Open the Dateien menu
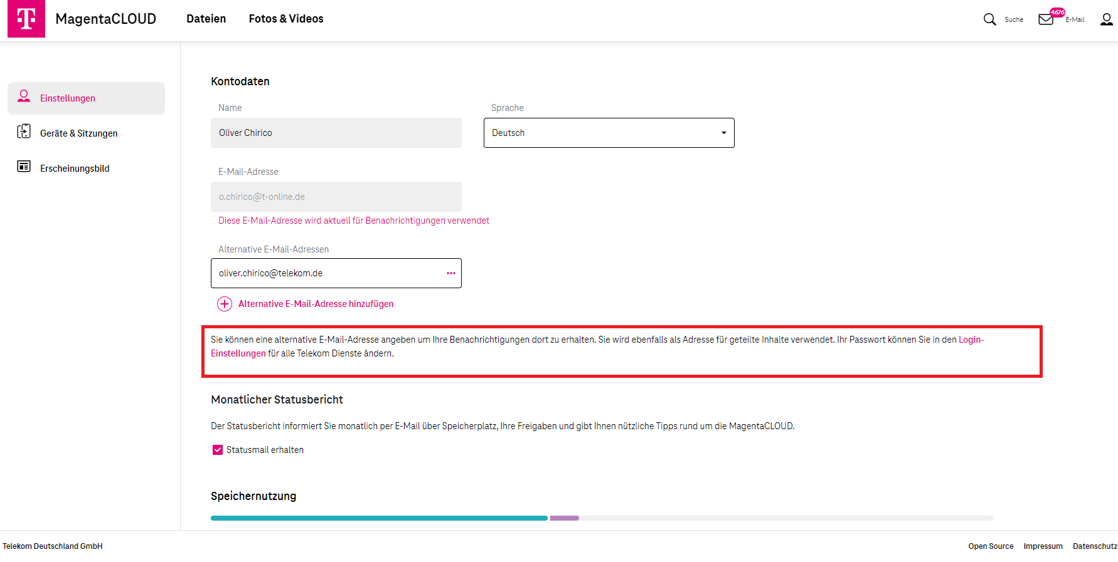 pyautogui.click(x=206, y=19)
